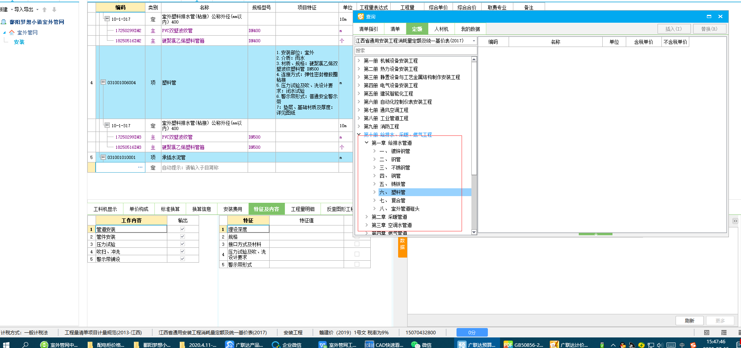Maximize the 查询 dialog window
Viewport: 741px width, 348px height.
click(x=709, y=16)
